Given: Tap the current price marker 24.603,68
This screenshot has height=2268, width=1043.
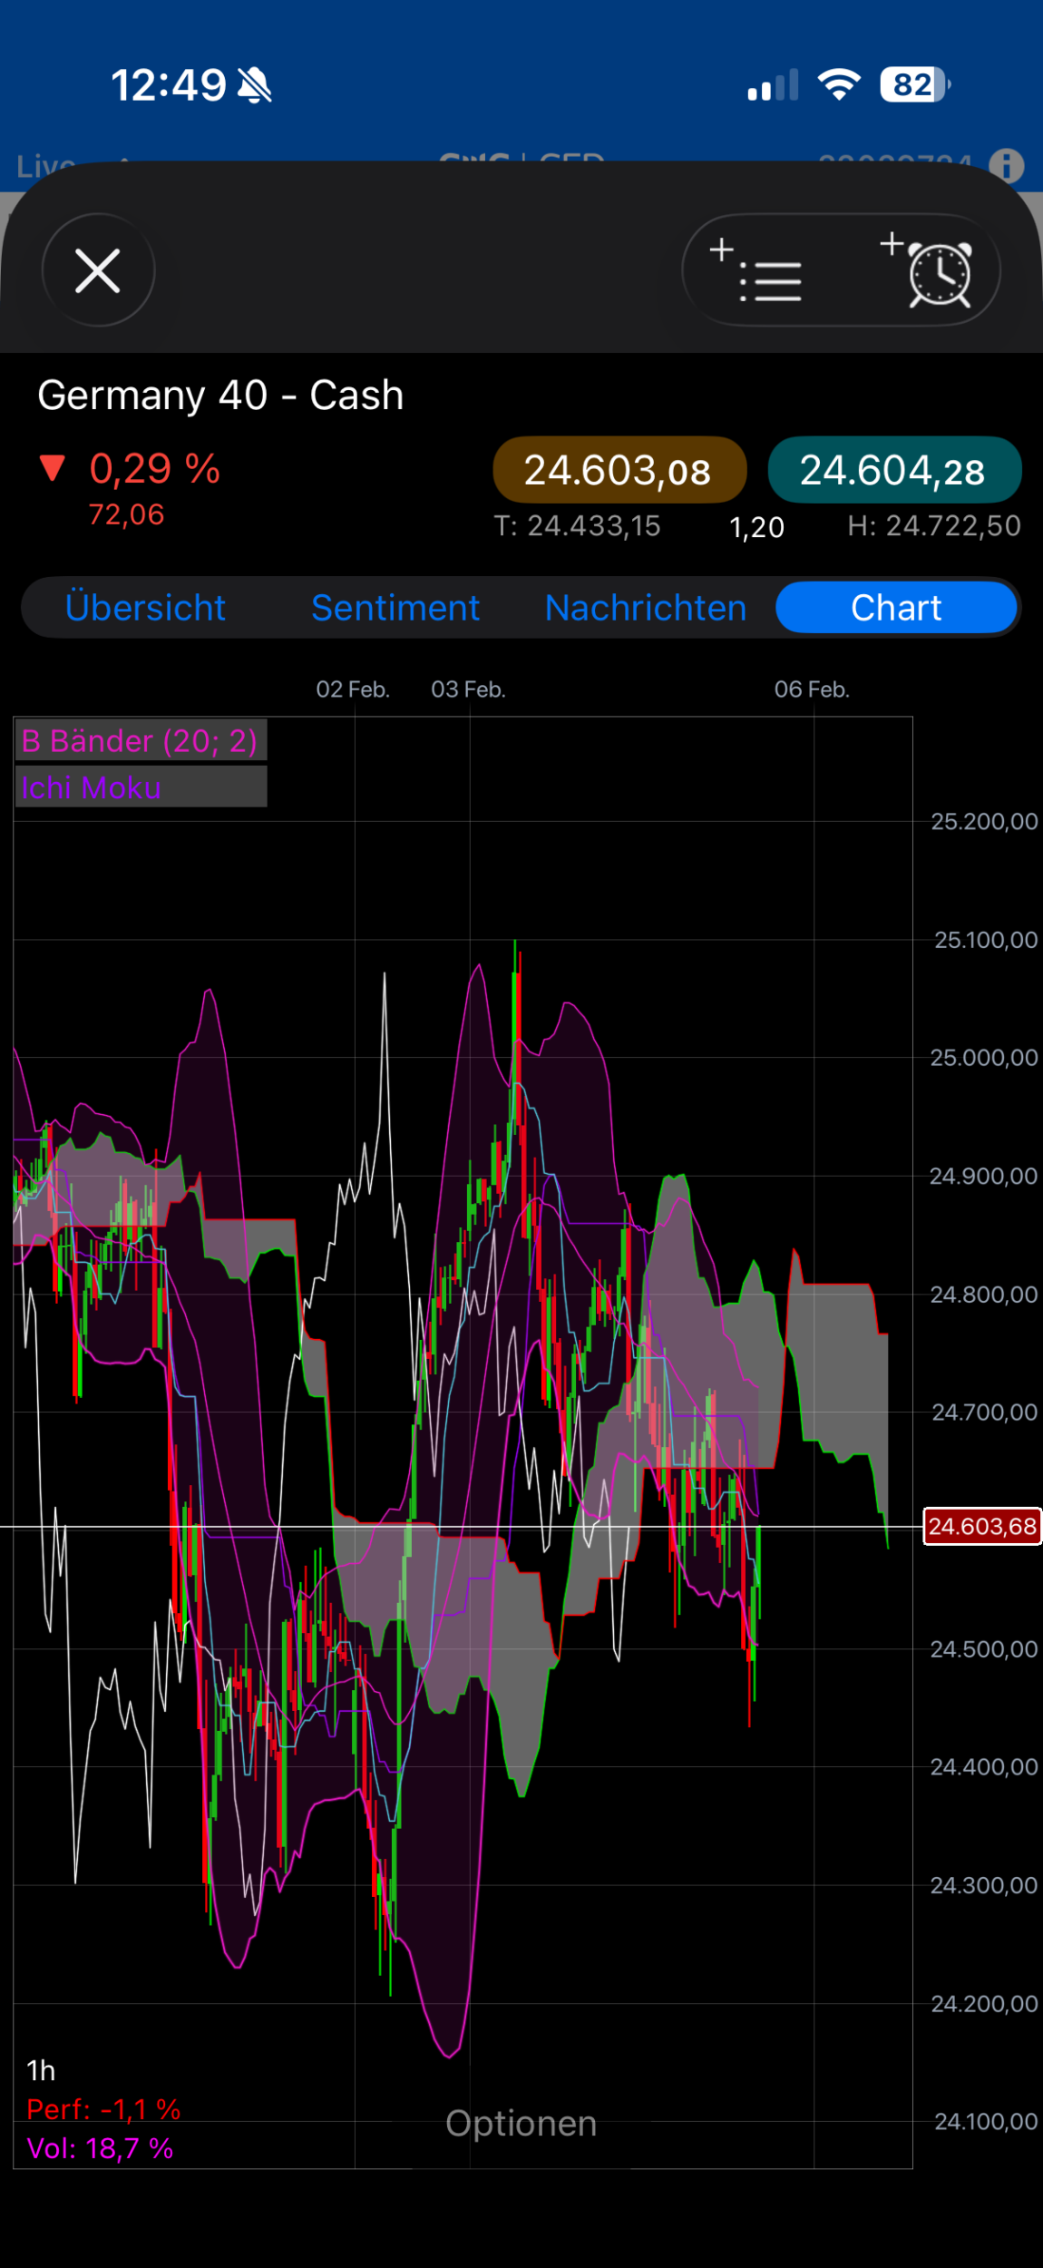Looking at the screenshot, I should tap(981, 1526).
